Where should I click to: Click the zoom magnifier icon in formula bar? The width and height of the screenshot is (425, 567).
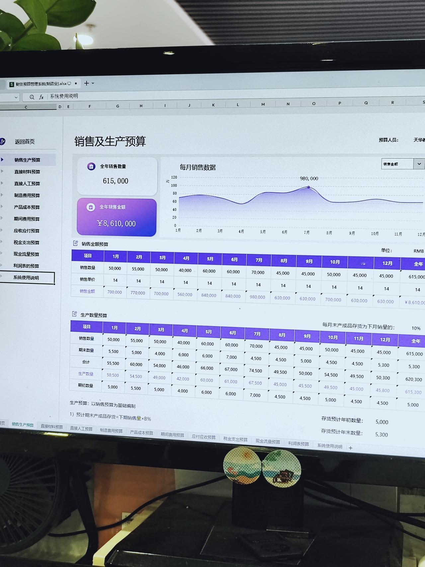click(x=32, y=97)
